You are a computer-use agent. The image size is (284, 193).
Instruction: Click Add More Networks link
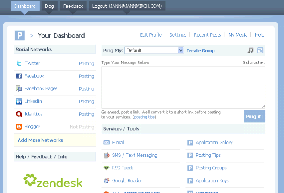tap(40, 140)
